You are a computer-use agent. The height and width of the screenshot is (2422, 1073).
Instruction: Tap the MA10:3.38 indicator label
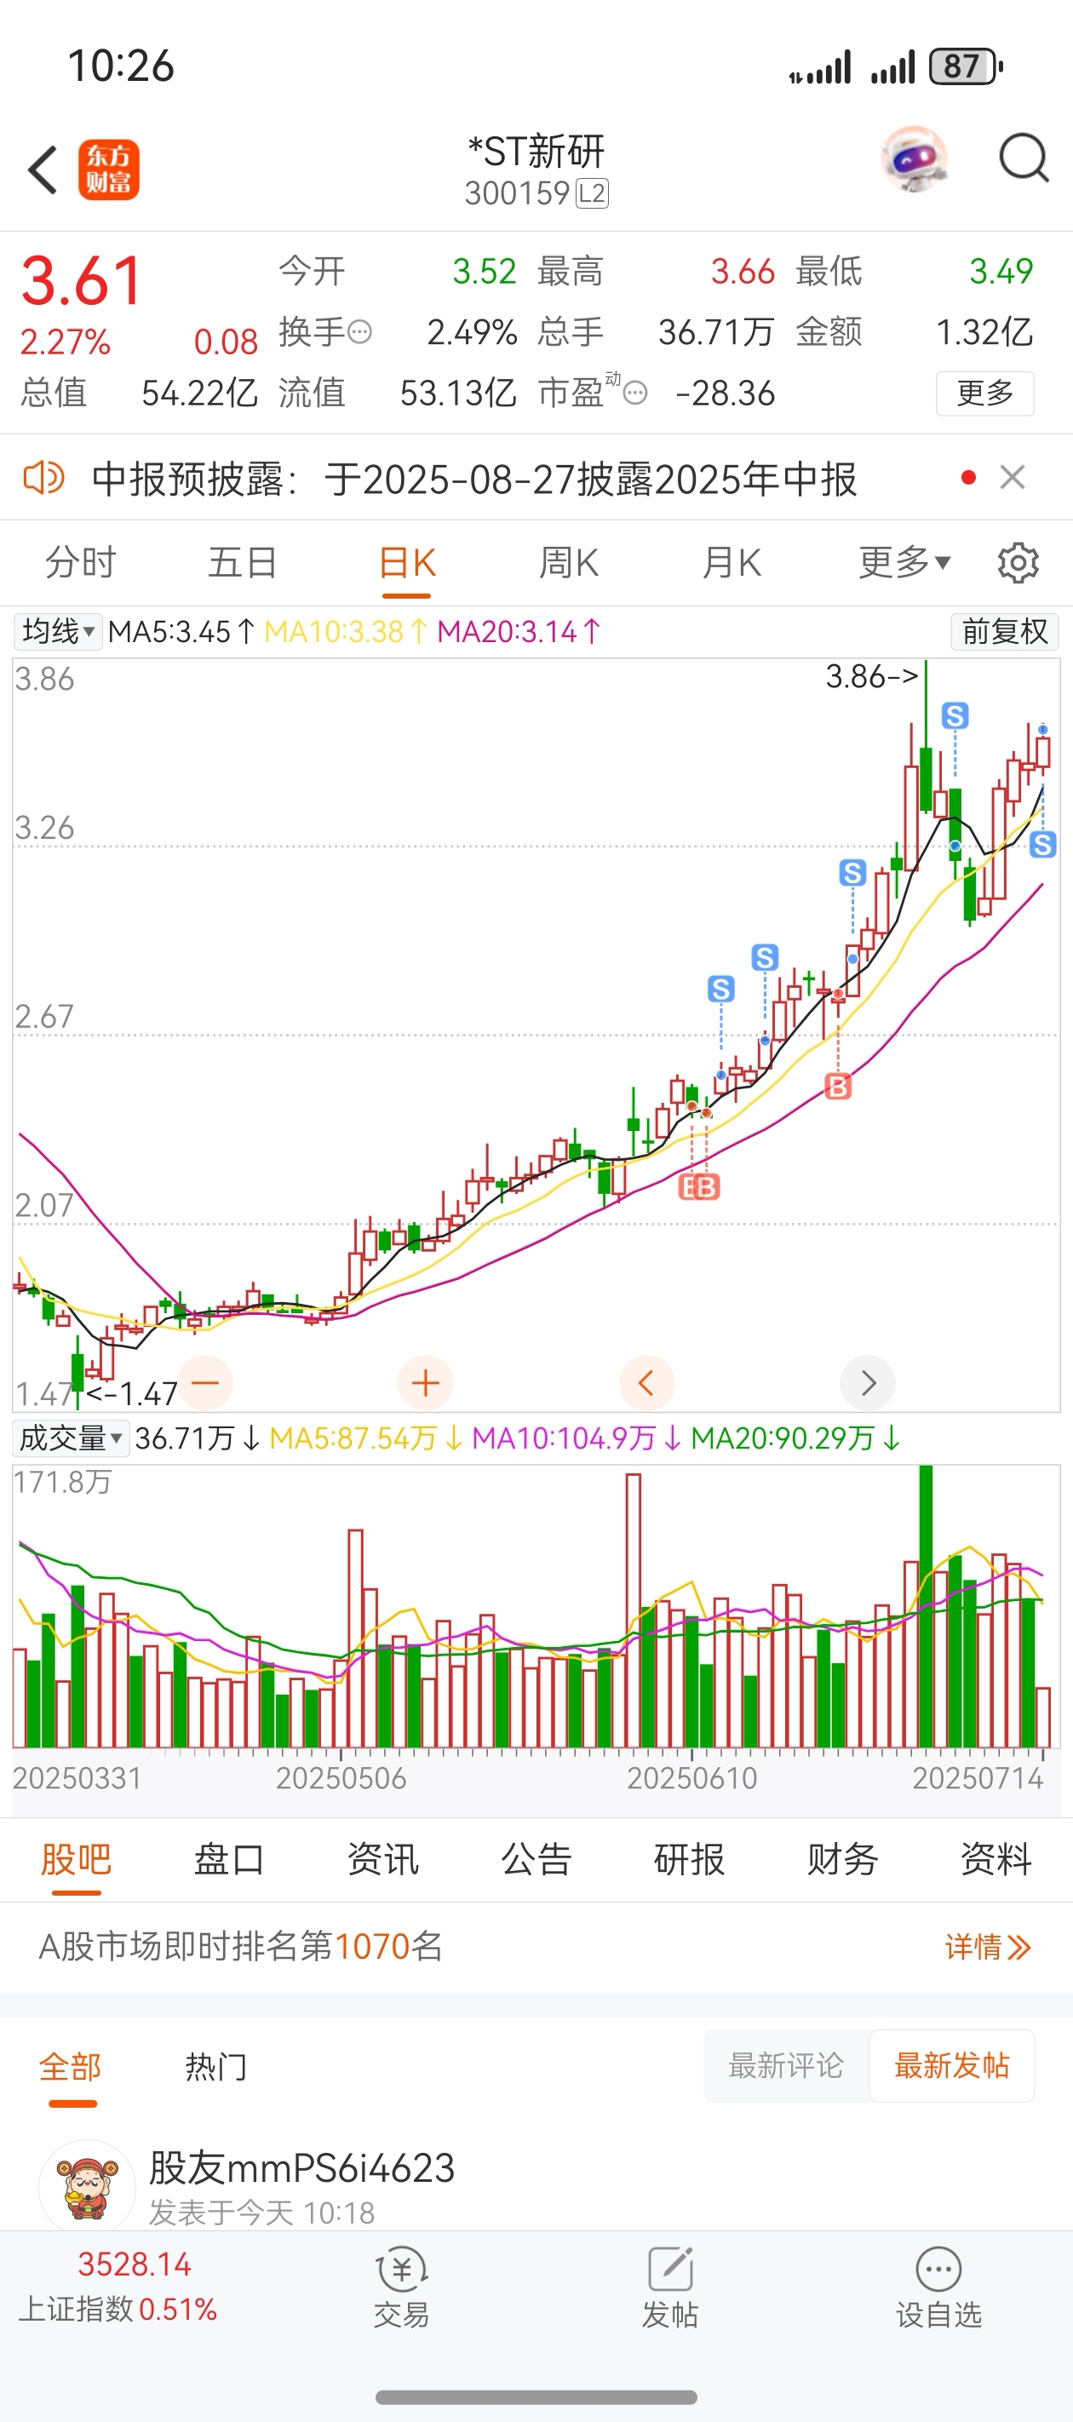[x=346, y=631]
